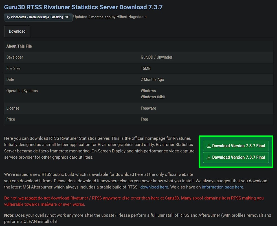277x226 pixels.
Task: Click the bold 'Note' label
Action: [9, 215]
